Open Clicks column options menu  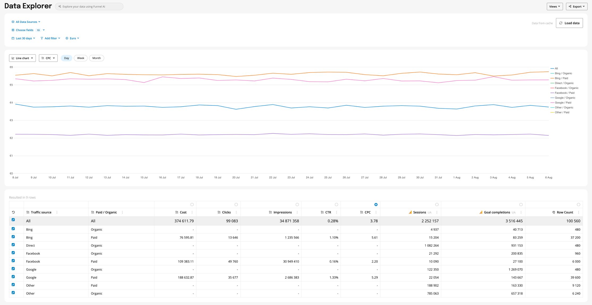(x=236, y=212)
